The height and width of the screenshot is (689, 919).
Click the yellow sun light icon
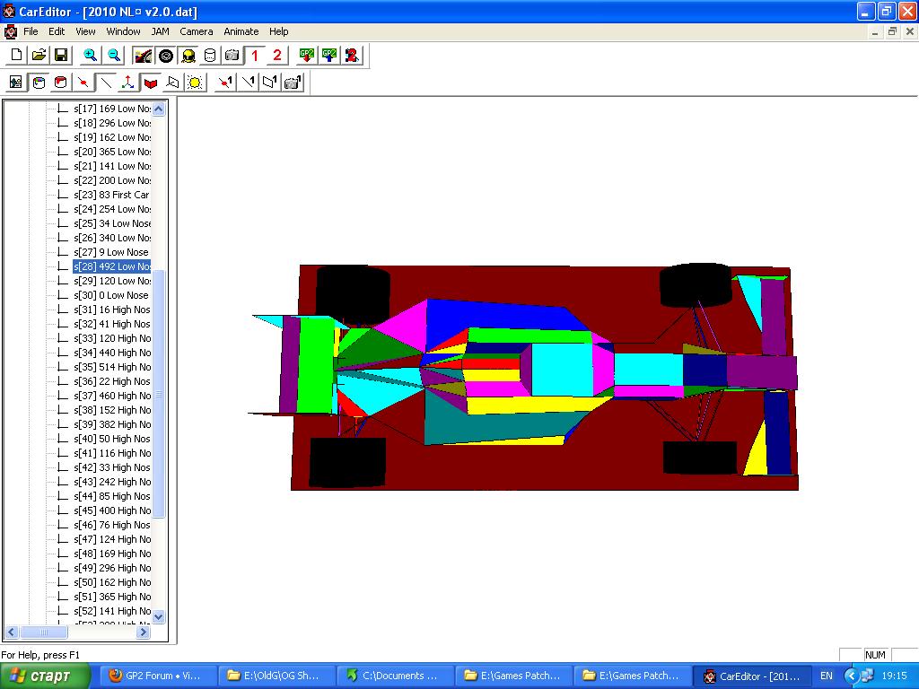[195, 83]
